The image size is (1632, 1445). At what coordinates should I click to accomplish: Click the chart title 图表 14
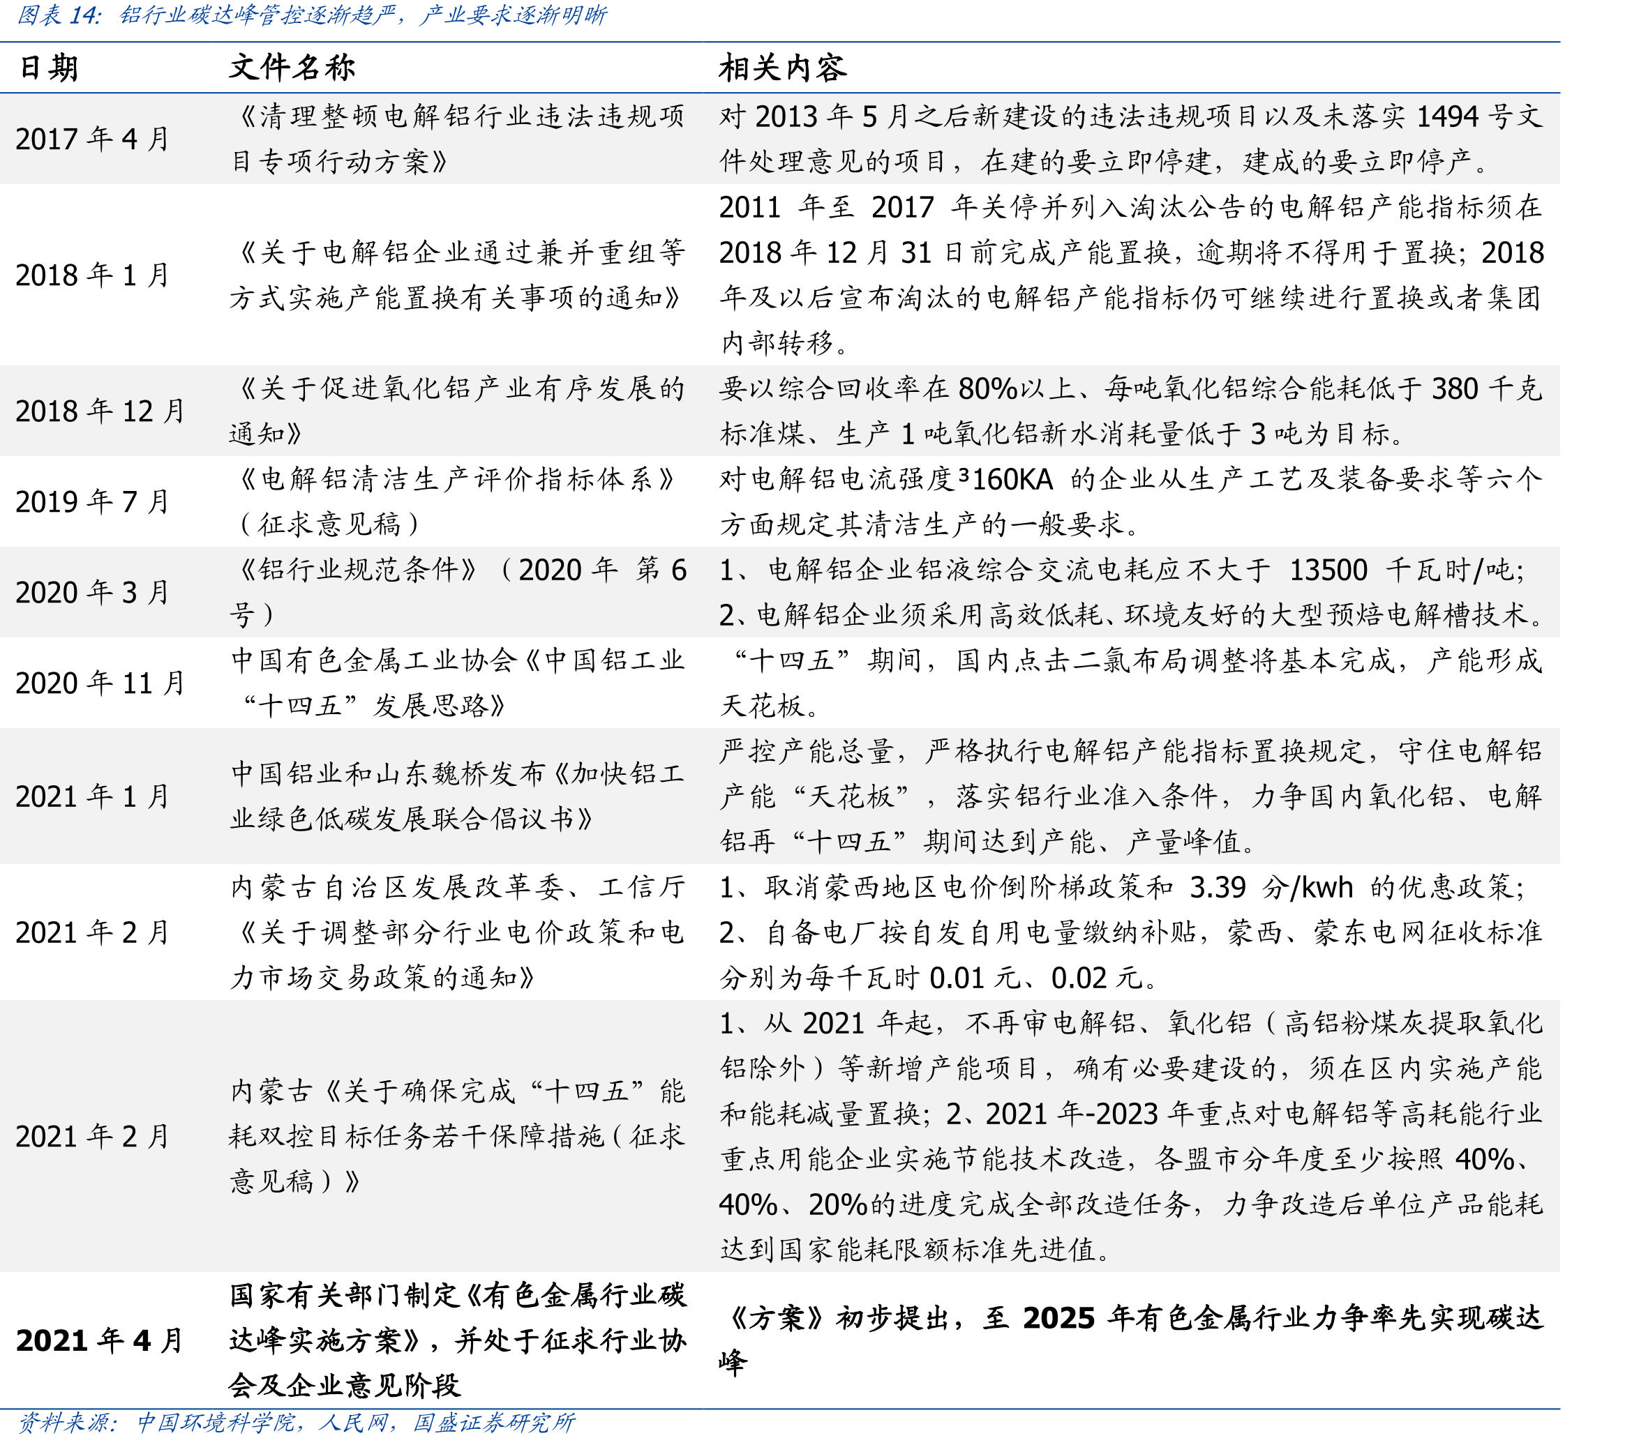(x=311, y=15)
